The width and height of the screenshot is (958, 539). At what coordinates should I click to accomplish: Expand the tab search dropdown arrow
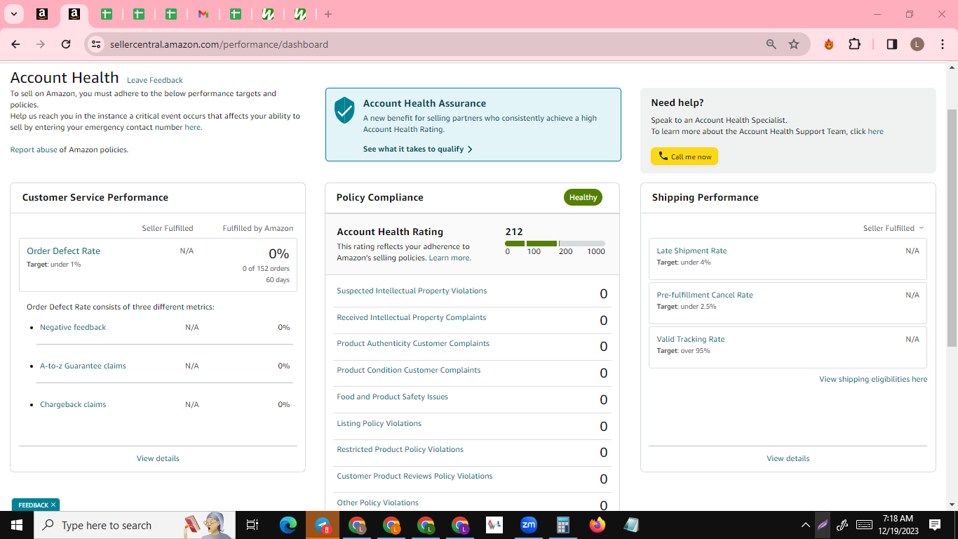(x=13, y=14)
